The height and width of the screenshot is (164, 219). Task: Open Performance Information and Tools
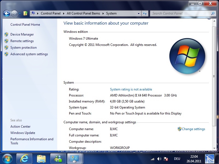[32, 141]
